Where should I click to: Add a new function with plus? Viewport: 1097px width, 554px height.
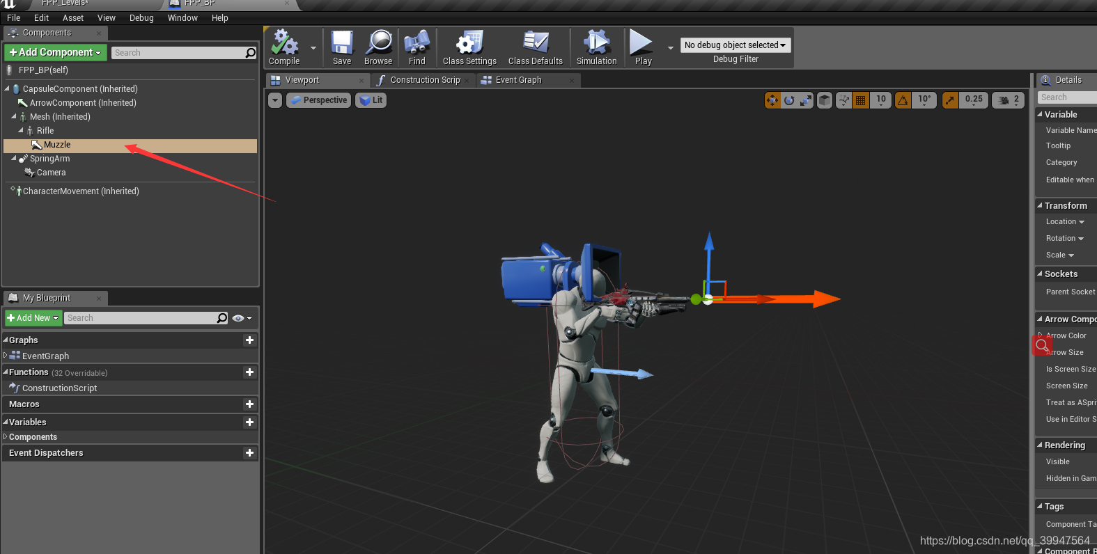coord(249,372)
